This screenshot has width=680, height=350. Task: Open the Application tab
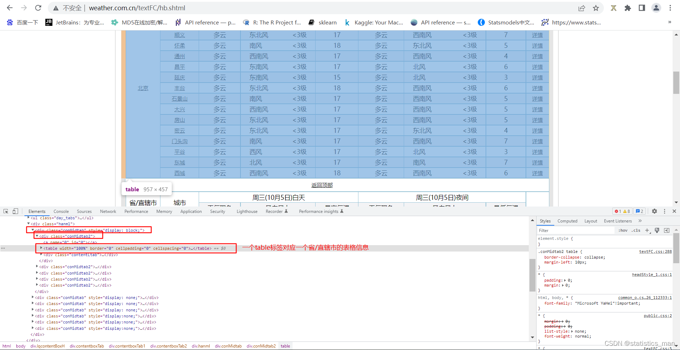191,211
